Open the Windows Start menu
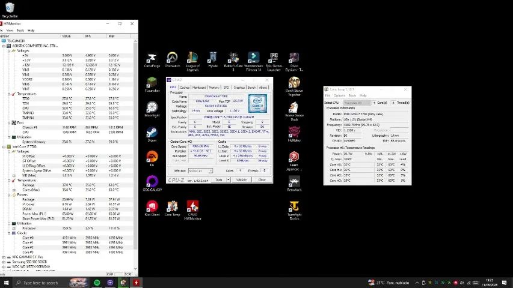 (6, 283)
